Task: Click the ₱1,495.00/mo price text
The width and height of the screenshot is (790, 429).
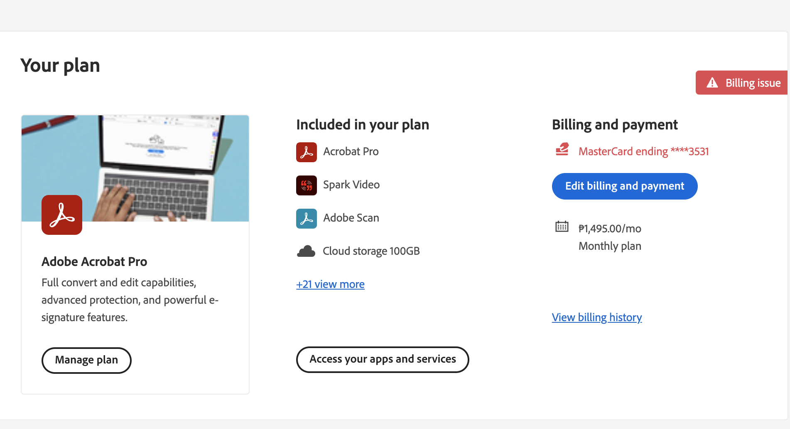Action: pyautogui.click(x=609, y=228)
